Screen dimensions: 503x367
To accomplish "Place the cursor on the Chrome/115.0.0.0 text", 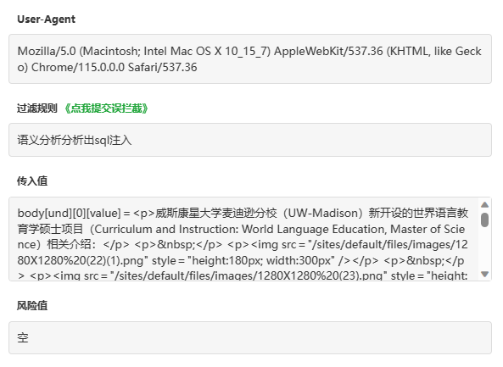I will point(78,67).
